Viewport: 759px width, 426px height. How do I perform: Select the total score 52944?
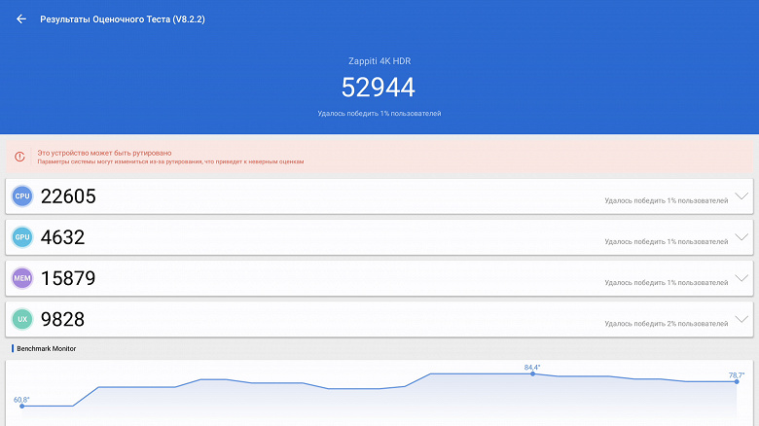379,88
